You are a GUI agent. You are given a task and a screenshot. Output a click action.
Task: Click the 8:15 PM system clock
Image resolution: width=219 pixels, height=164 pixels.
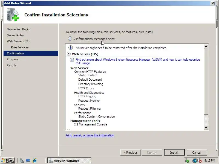210,160
